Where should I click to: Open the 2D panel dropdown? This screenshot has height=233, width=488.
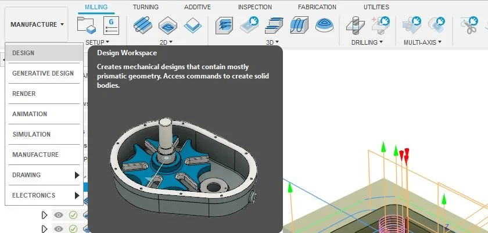click(166, 42)
